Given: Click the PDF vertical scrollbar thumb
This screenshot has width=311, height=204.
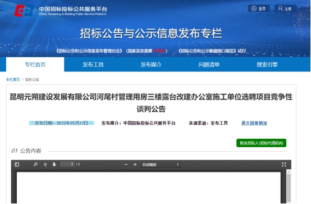Looking at the screenshot, I should tap(289, 188).
